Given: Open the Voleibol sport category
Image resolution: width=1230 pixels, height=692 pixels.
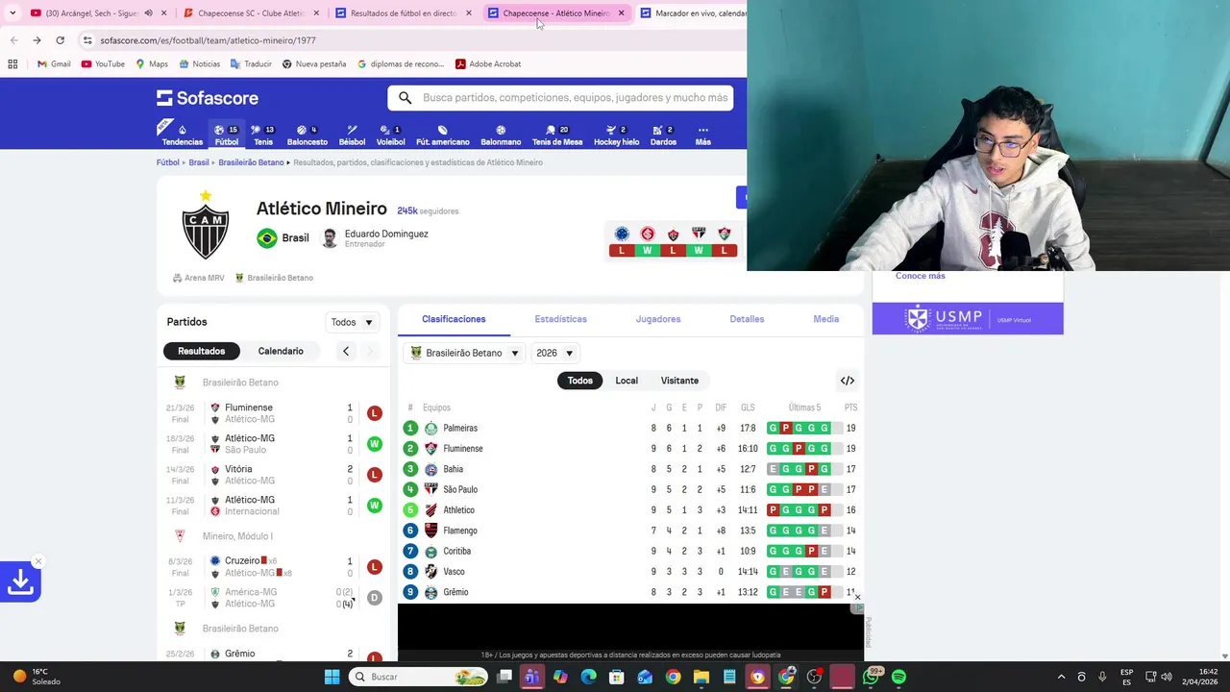Looking at the screenshot, I should click(x=390, y=135).
